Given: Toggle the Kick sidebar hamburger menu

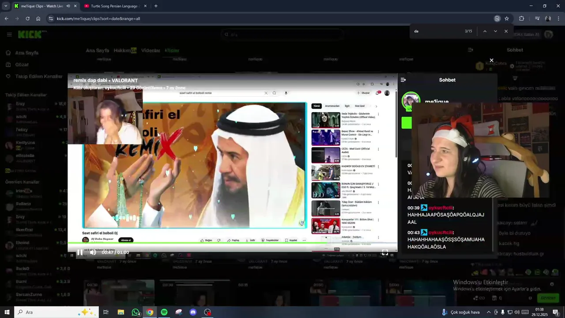Looking at the screenshot, I should click(x=9, y=34).
